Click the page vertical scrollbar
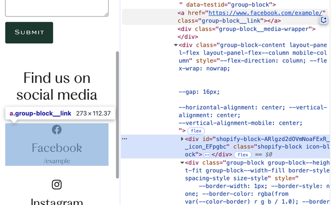 click(117, 115)
